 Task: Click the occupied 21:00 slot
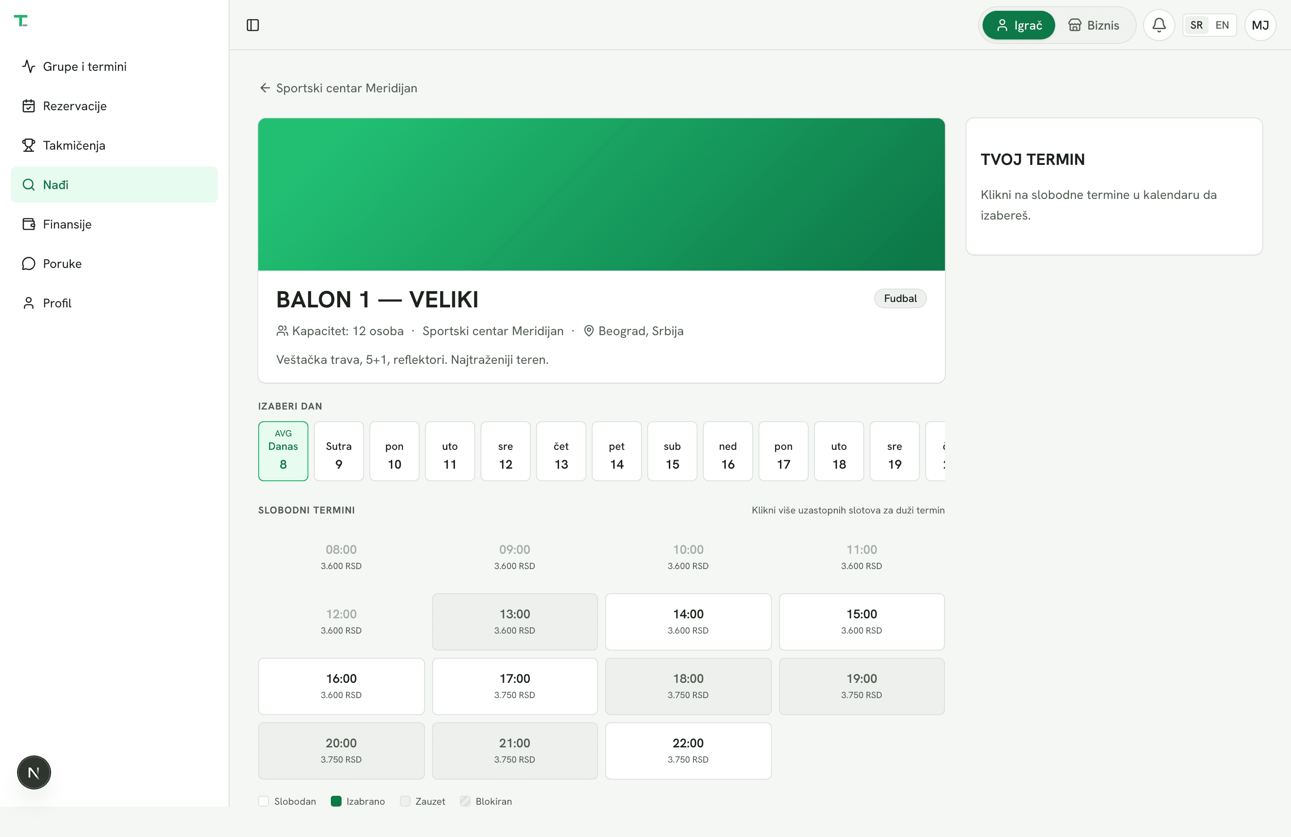(515, 750)
